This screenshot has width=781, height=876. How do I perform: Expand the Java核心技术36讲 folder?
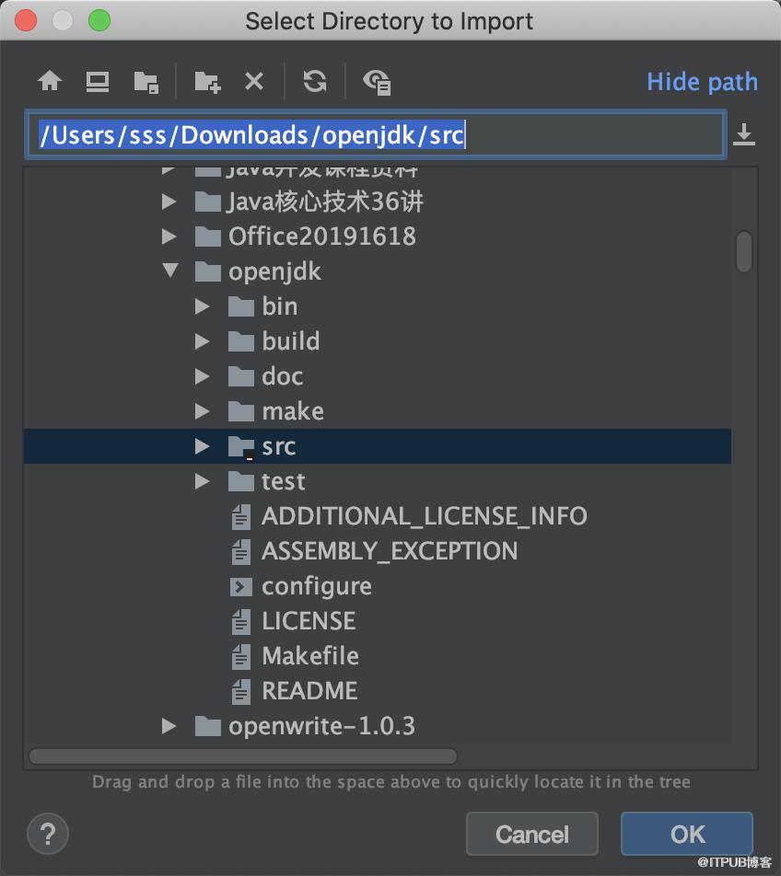pos(169,202)
